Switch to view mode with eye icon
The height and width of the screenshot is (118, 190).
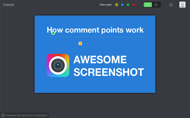pos(156,5)
